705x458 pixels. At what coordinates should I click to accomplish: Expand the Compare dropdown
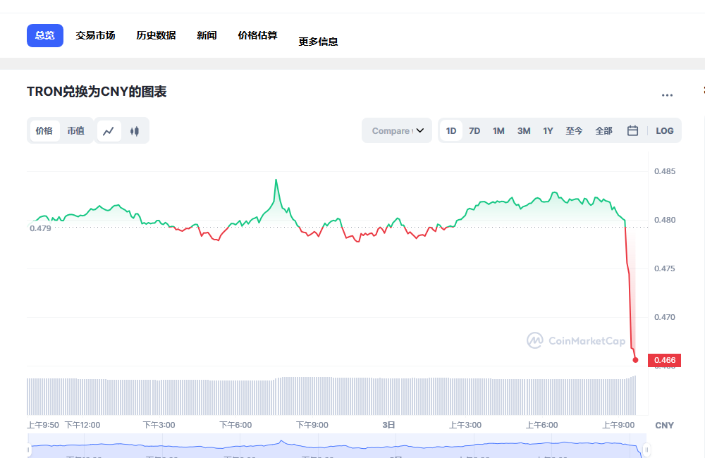[397, 131]
